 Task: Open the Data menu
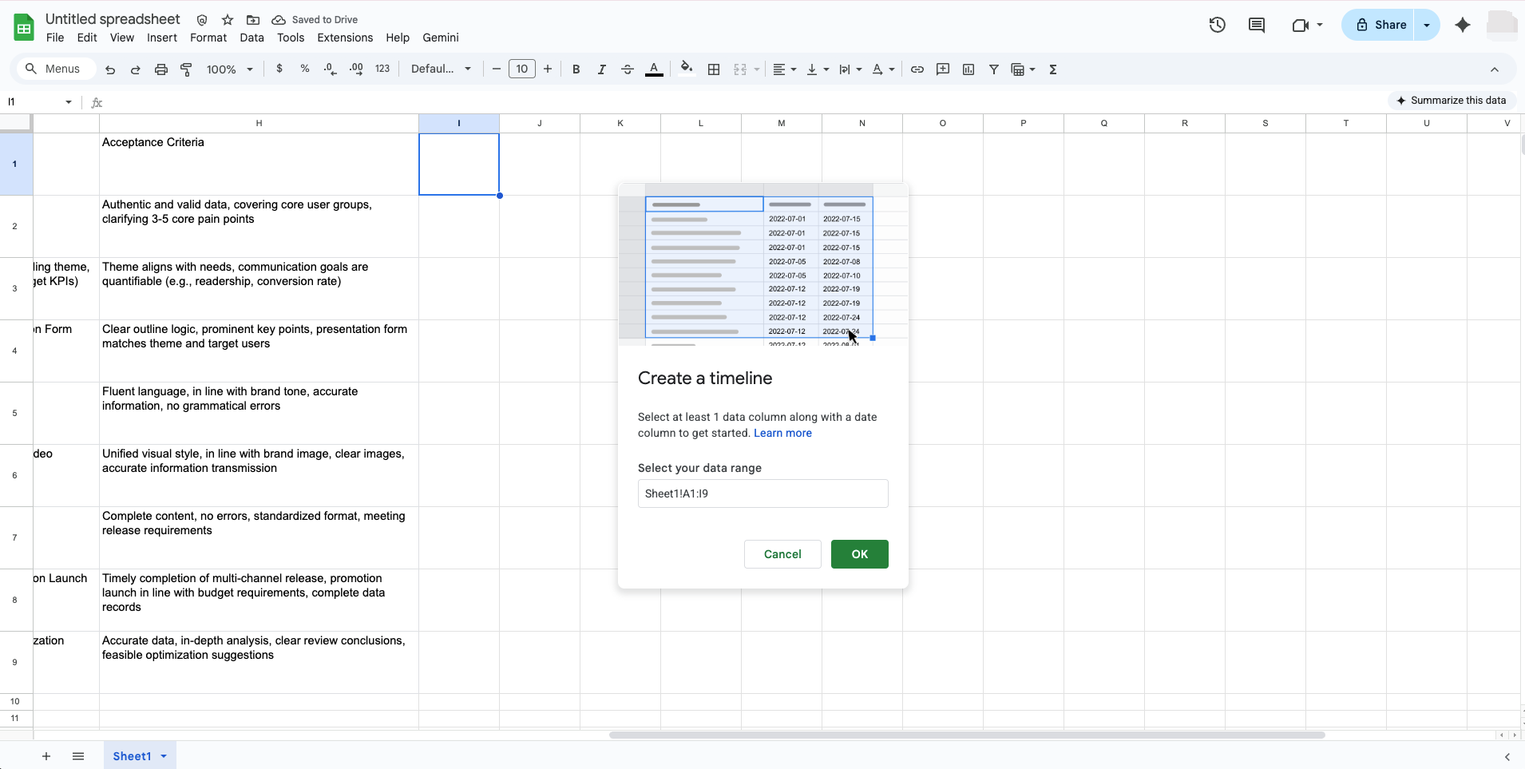pos(252,38)
